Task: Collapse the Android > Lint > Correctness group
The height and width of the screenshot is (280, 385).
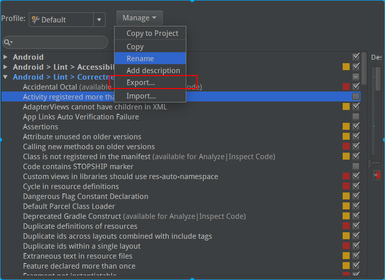Action: tap(5, 77)
